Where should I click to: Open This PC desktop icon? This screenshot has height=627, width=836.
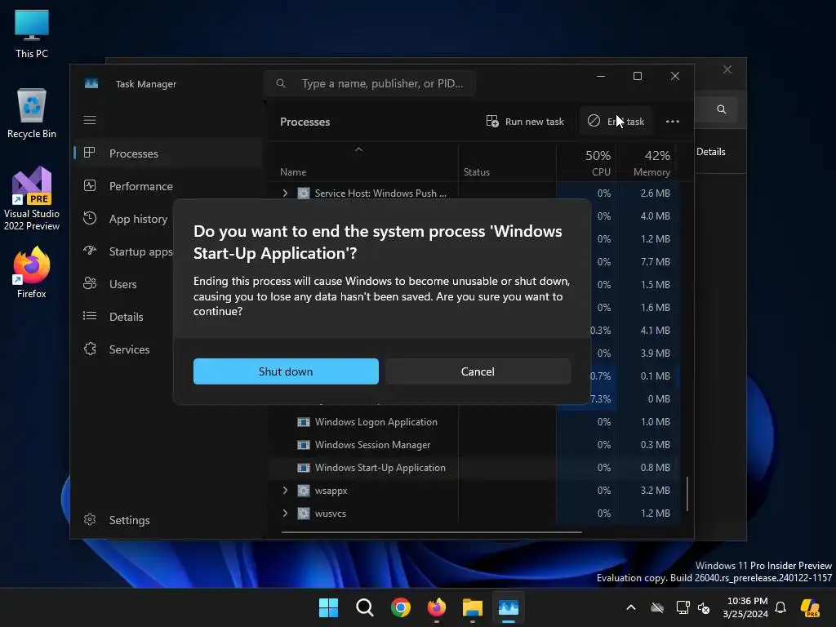tap(32, 34)
